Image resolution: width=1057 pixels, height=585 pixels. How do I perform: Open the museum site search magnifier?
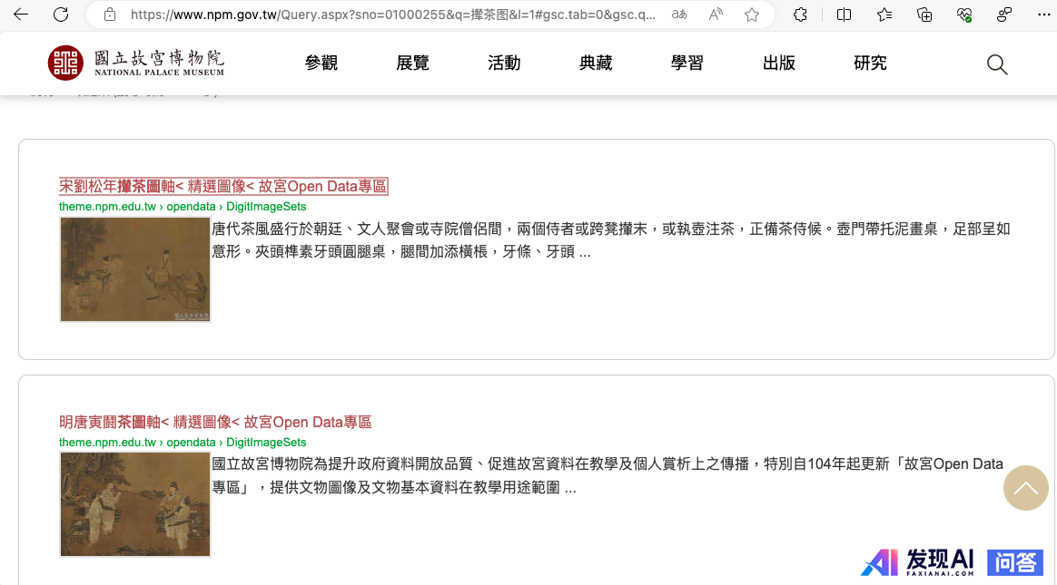tap(997, 64)
